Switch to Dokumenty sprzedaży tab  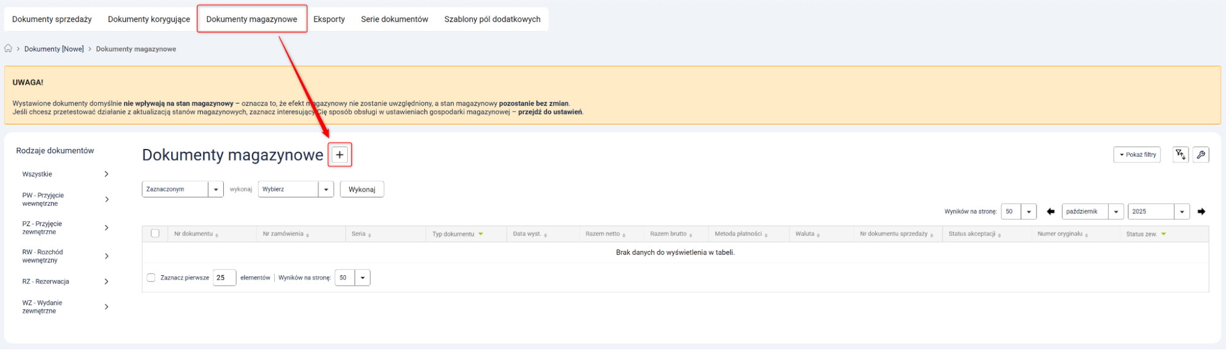click(x=52, y=19)
